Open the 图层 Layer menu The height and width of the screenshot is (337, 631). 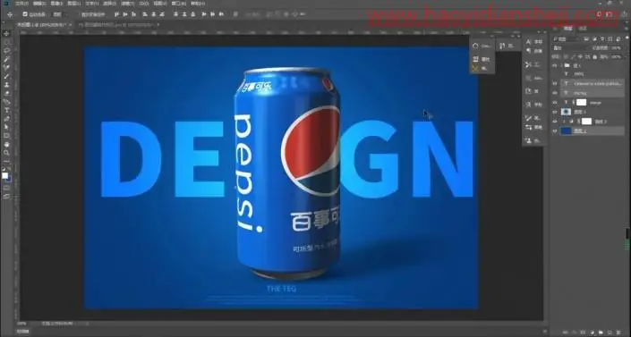pos(74,4)
